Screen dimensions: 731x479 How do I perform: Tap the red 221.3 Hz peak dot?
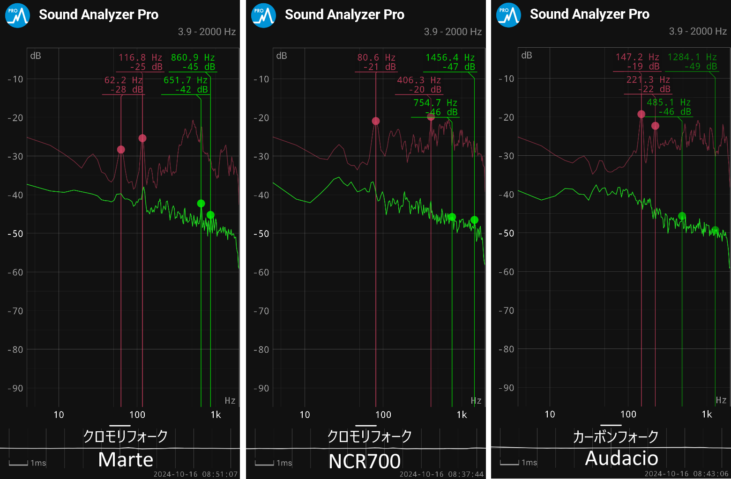tap(655, 126)
